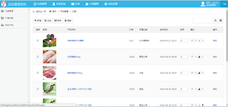228x107 pixels.
Task: Click the pork trotter cover thumbnail
Action: [49, 57]
